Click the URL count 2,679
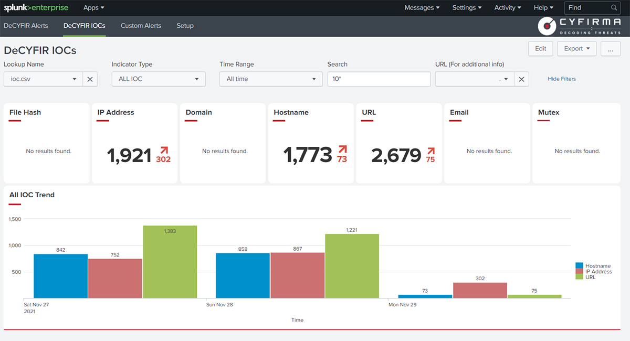The height and width of the screenshot is (341, 630). pos(396,155)
